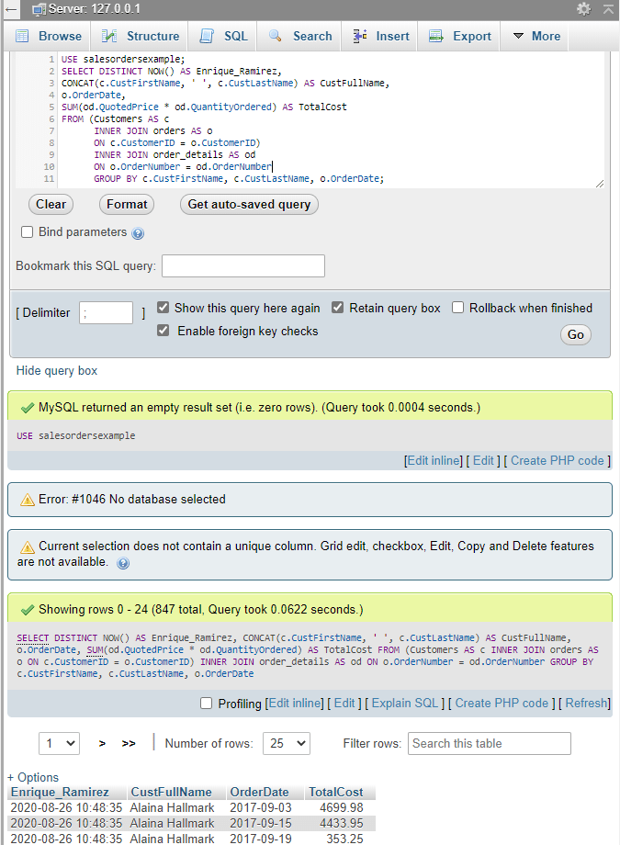Click the Clear button
Image resolution: width=620 pixels, height=845 pixels.
pos(51,204)
